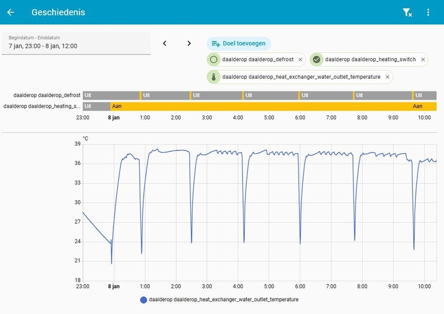Viewport: 444px width, 314px height.
Task: Click the legend label heat_exchanger_water_outlet_temperature
Action: tap(224, 300)
